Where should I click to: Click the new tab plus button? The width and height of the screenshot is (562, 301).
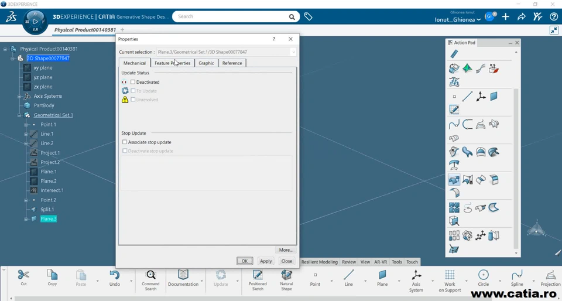point(122,30)
